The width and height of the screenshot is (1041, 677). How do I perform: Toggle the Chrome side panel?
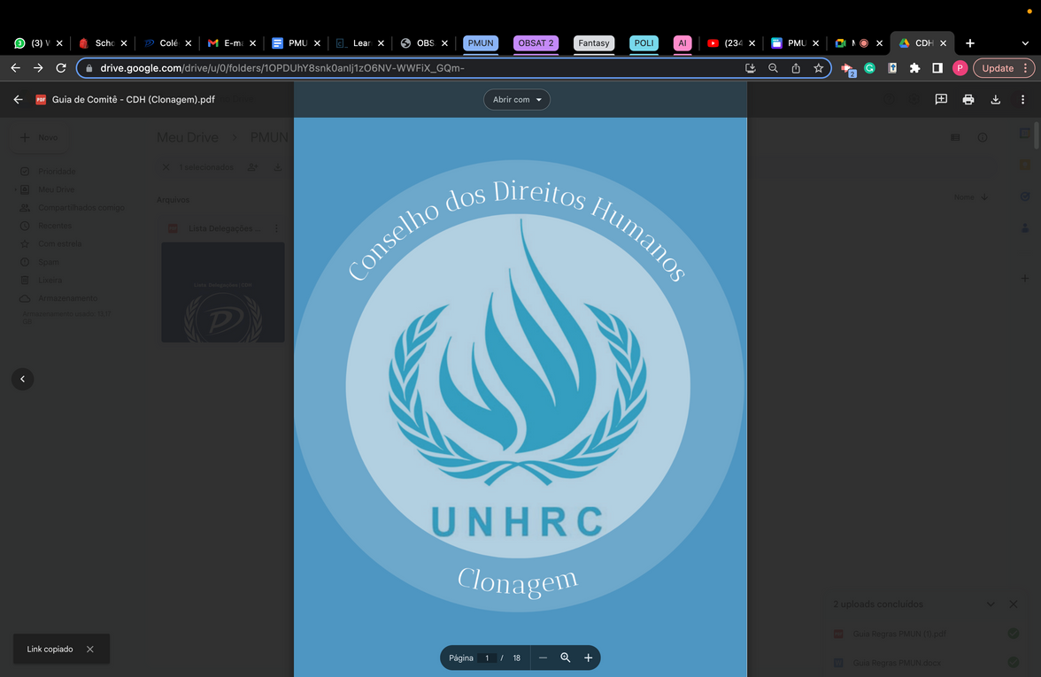click(x=937, y=67)
